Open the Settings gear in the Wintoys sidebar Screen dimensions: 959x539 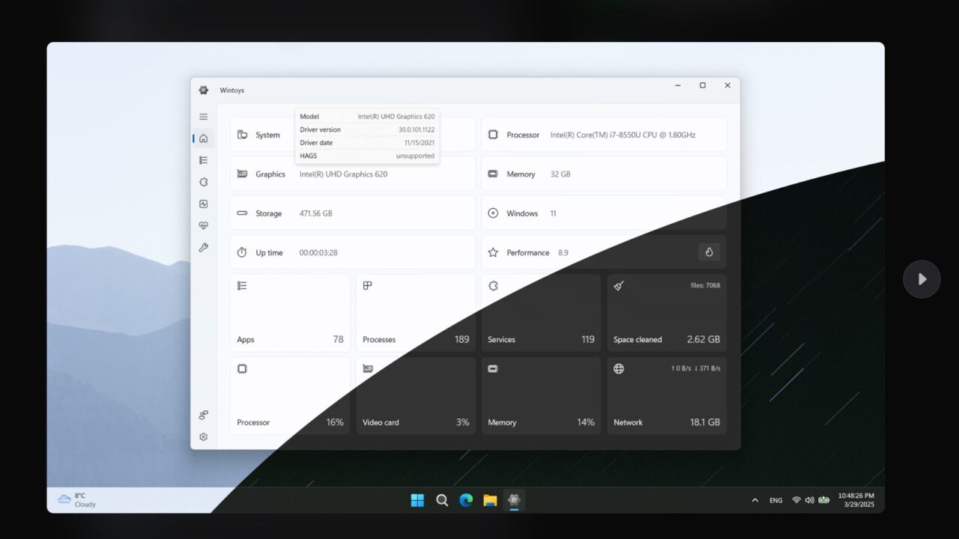click(203, 436)
